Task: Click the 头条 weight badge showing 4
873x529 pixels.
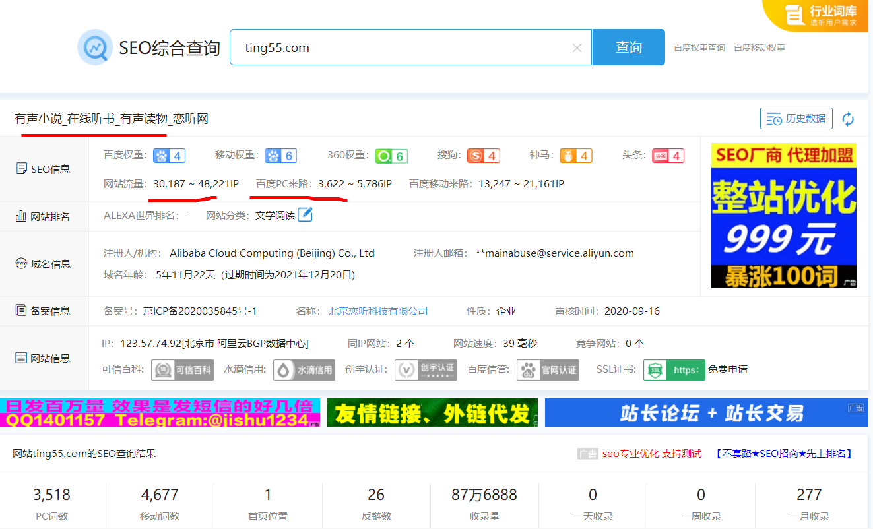Action: click(668, 156)
